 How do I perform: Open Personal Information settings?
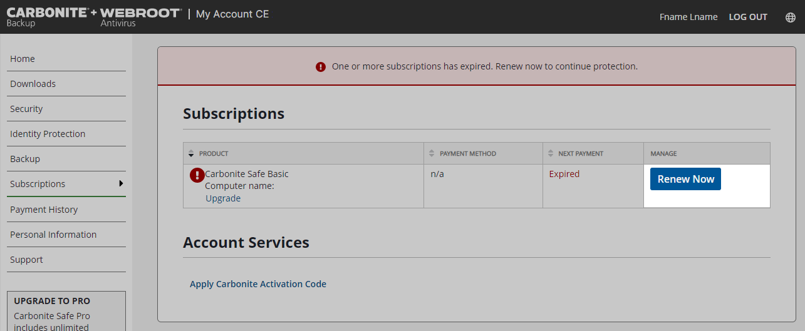(x=53, y=235)
